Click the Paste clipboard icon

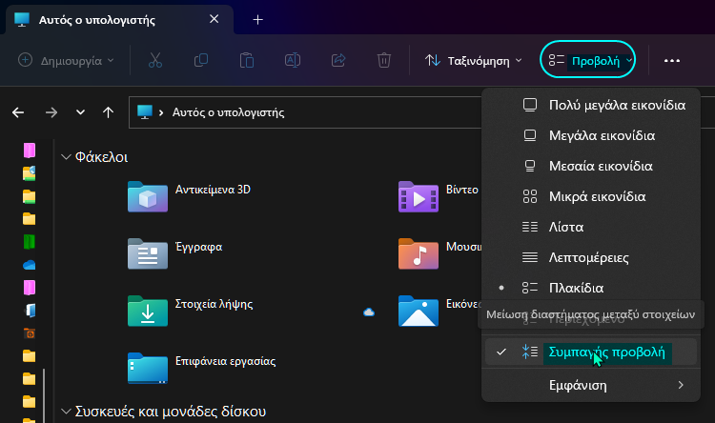click(x=247, y=60)
